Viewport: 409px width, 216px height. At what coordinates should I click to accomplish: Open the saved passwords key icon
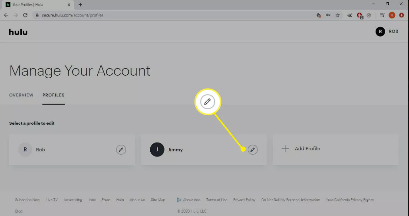tap(328, 15)
